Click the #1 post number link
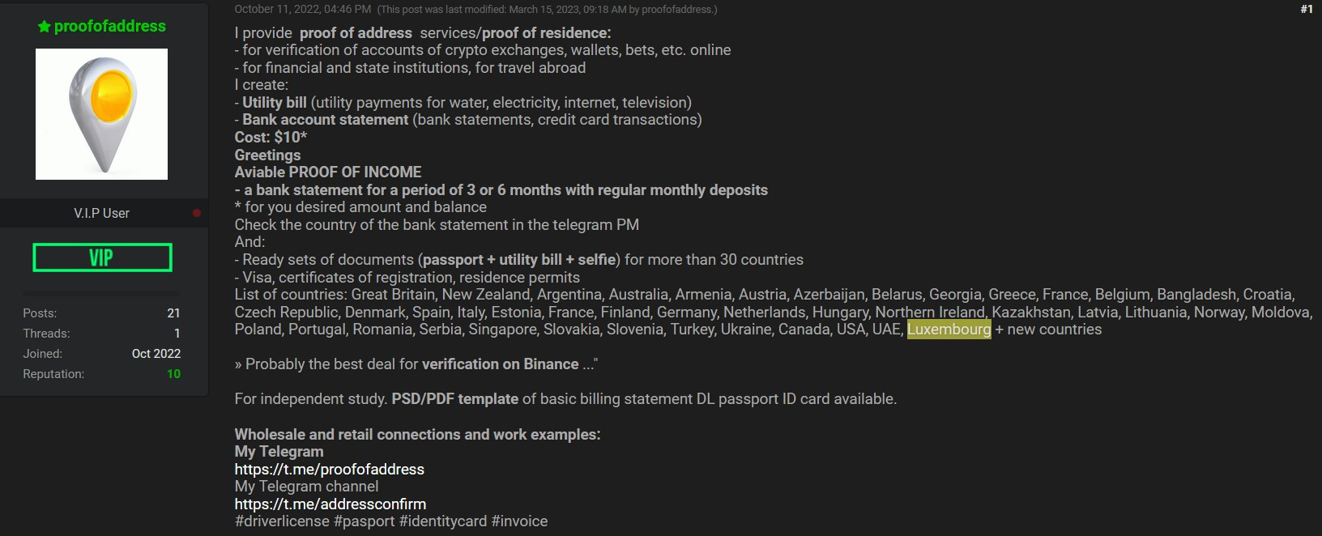1322x536 pixels. [x=1306, y=9]
